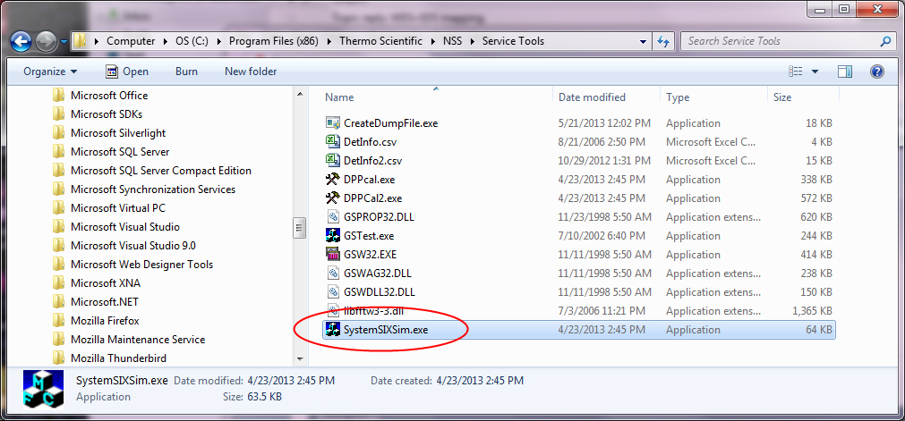Expand the address bar history dropdown
905x421 pixels.
coord(644,41)
